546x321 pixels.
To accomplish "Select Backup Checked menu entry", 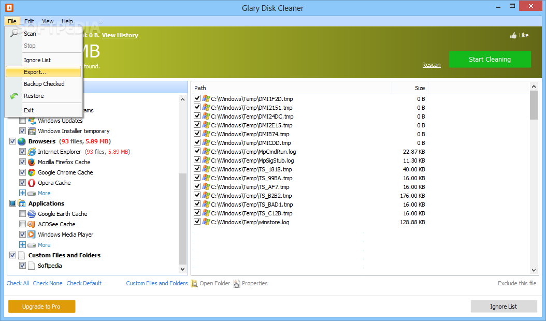I will (43, 84).
